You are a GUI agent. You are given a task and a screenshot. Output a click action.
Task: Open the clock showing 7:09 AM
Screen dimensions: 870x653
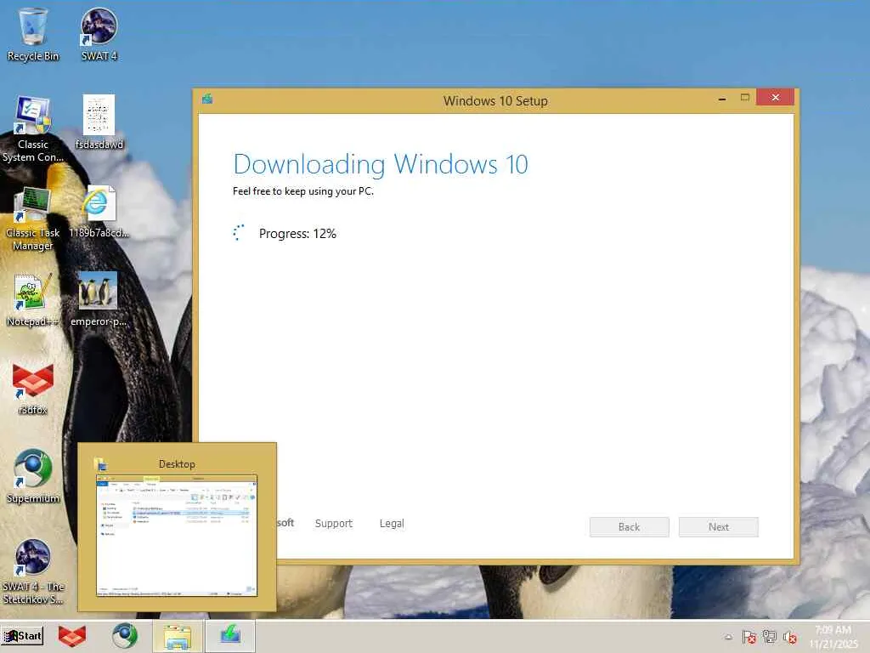coord(833,637)
